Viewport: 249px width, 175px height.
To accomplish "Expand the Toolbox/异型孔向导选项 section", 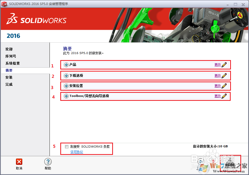I will point(66,96).
